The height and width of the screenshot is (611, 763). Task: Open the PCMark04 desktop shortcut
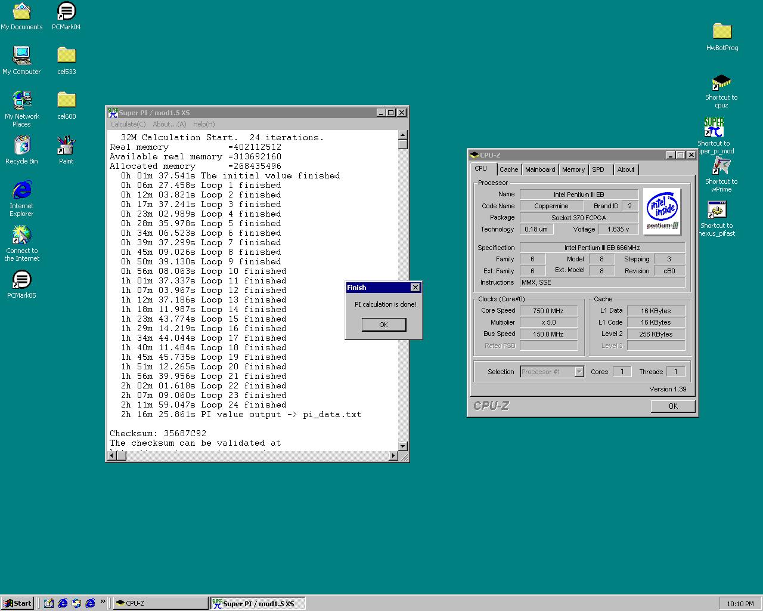pos(66,16)
